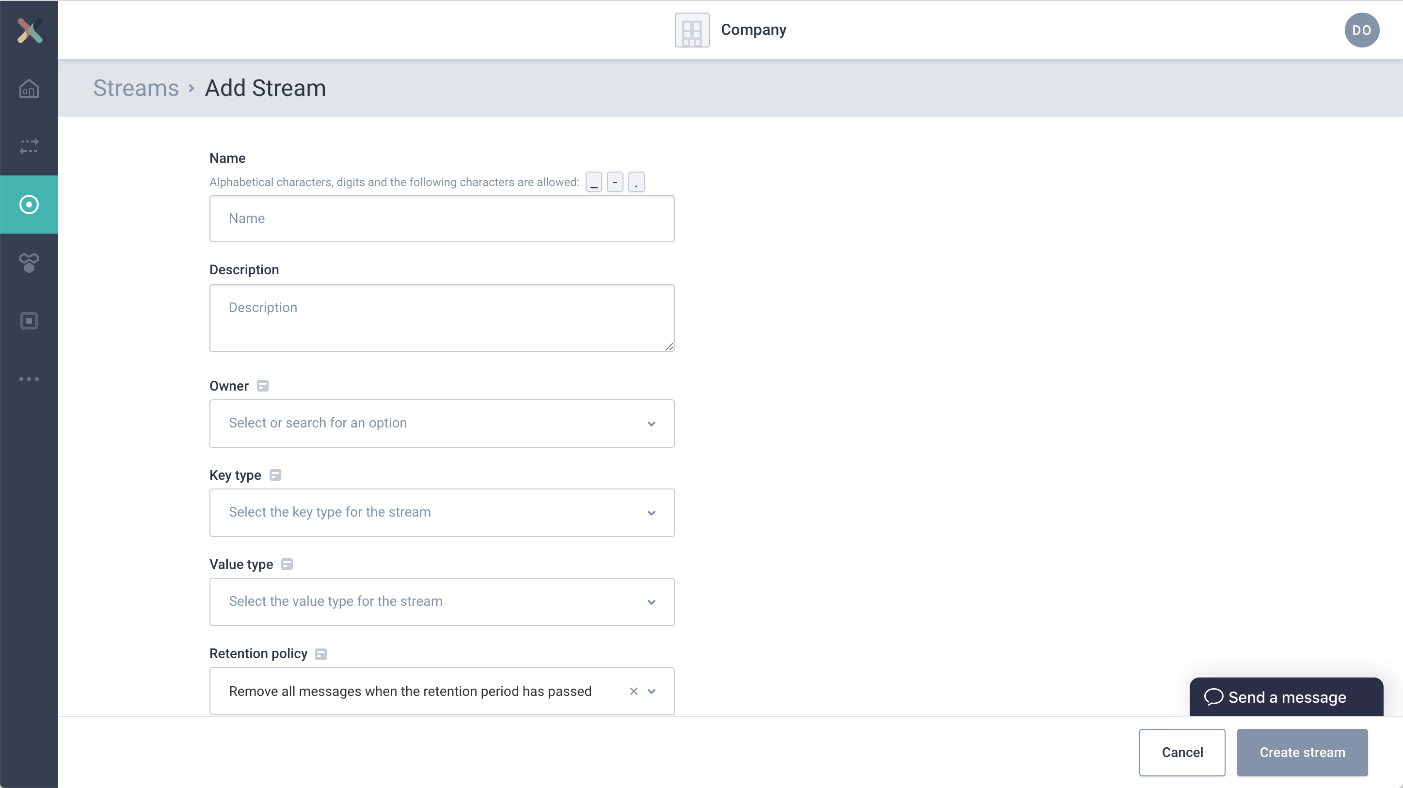
Task: Click the Name input field
Action: pos(441,218)
